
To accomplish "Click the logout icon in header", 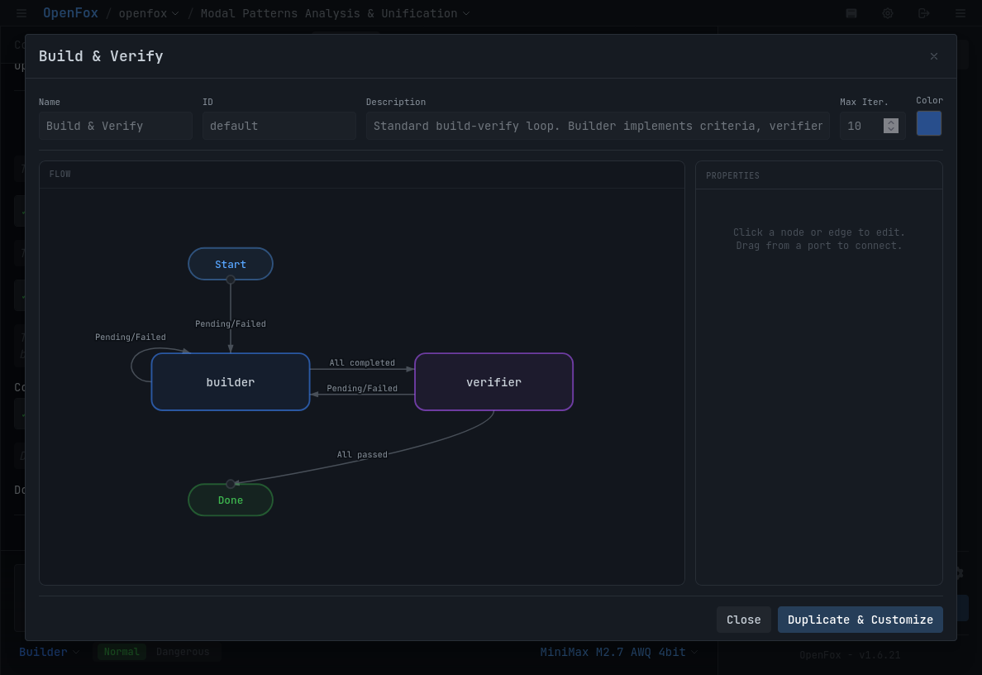I will coord(924,13).
